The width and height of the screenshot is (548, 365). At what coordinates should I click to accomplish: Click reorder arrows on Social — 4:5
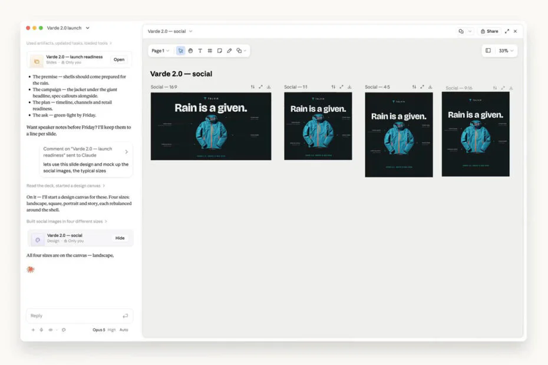point(414,87)
